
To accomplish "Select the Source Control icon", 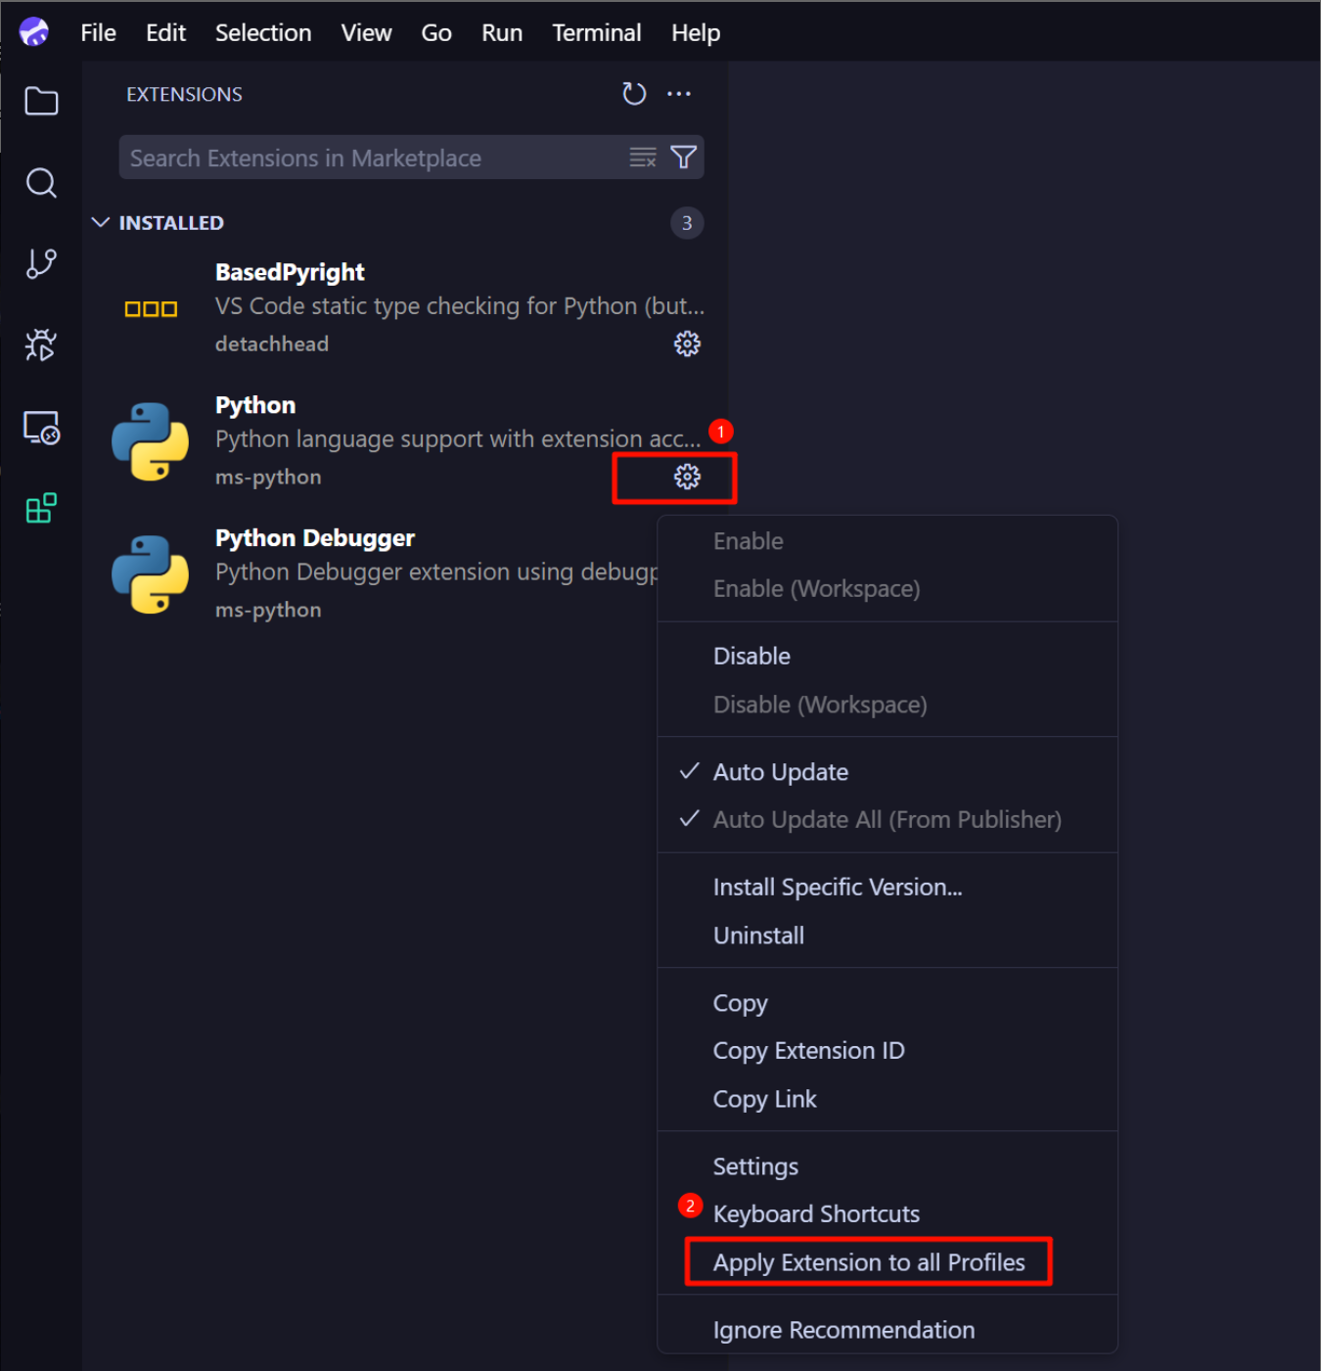I will (40, 263).
